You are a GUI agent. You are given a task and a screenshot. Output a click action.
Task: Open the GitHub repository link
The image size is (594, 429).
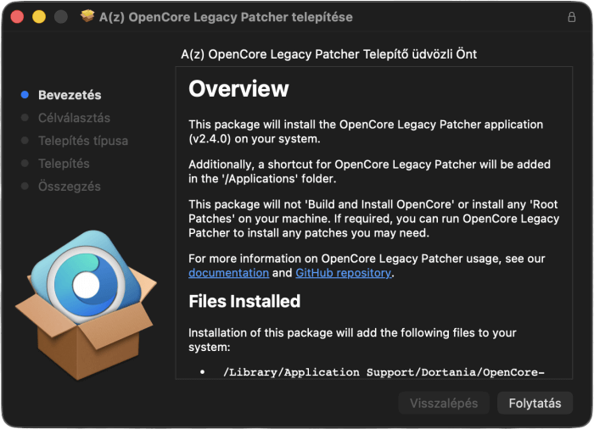(343, 273)
